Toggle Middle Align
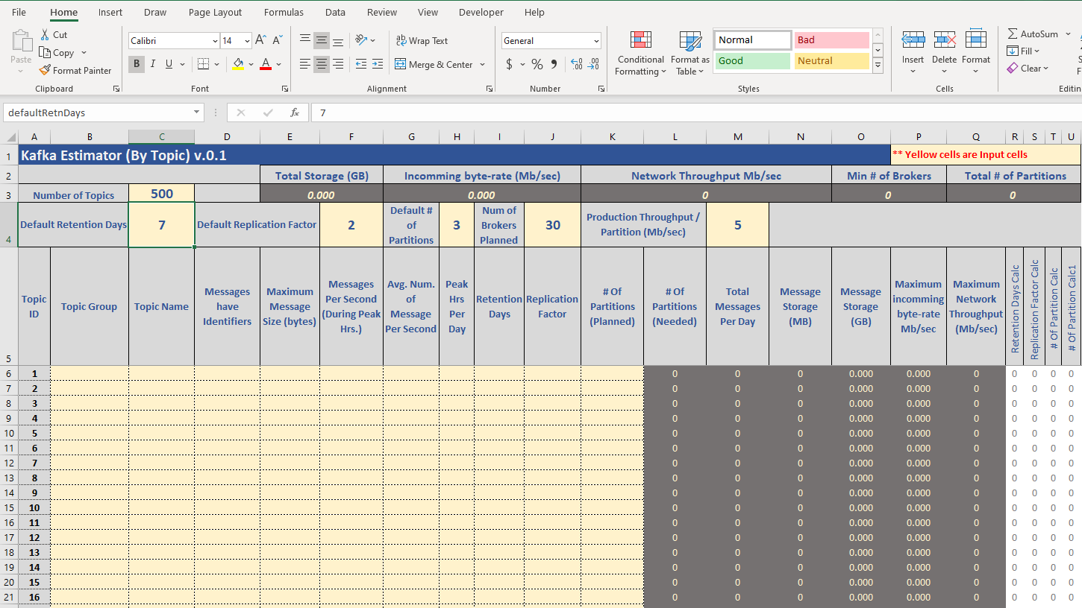The width and height of the screenshot is (1082, 608). coord(322,40)
